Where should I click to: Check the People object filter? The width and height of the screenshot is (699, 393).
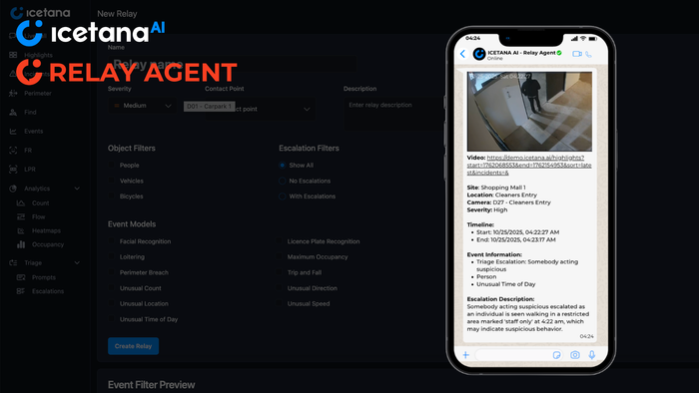pyautogui.click(x=112, y=166)
